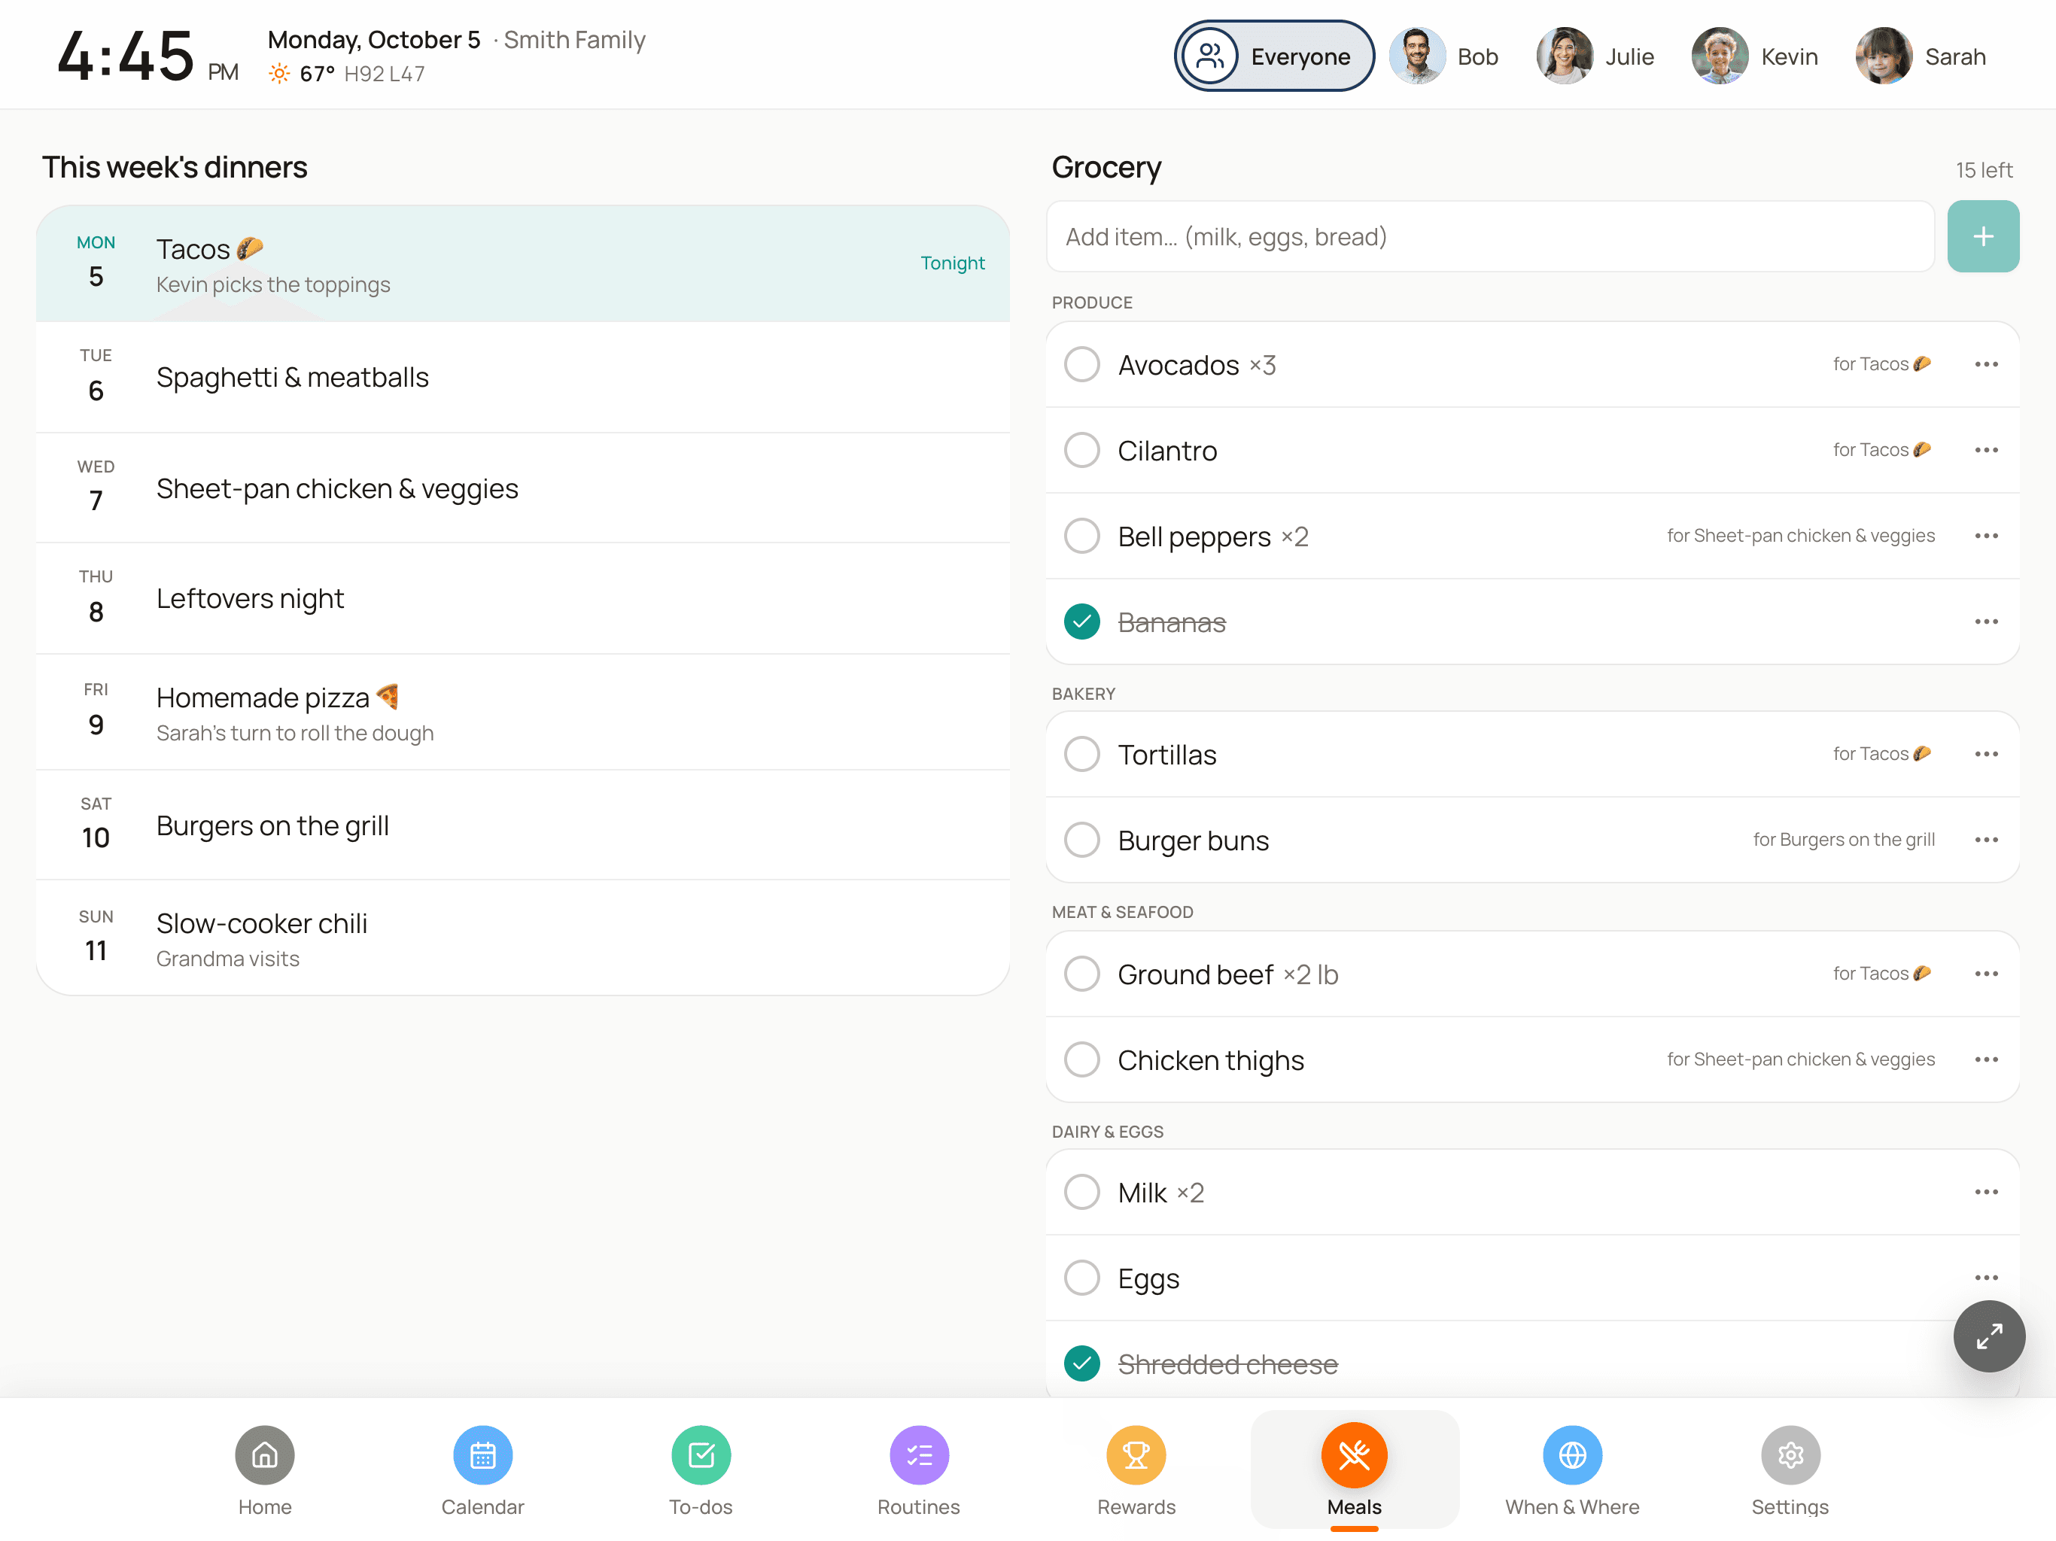
Task: Open more options for Cilantro
Action: 1985,450
